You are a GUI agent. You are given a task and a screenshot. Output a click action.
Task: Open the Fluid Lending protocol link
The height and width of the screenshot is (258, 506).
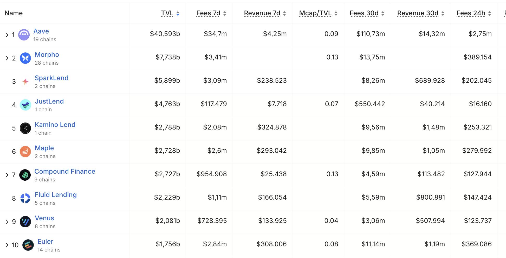pos(56,195)
